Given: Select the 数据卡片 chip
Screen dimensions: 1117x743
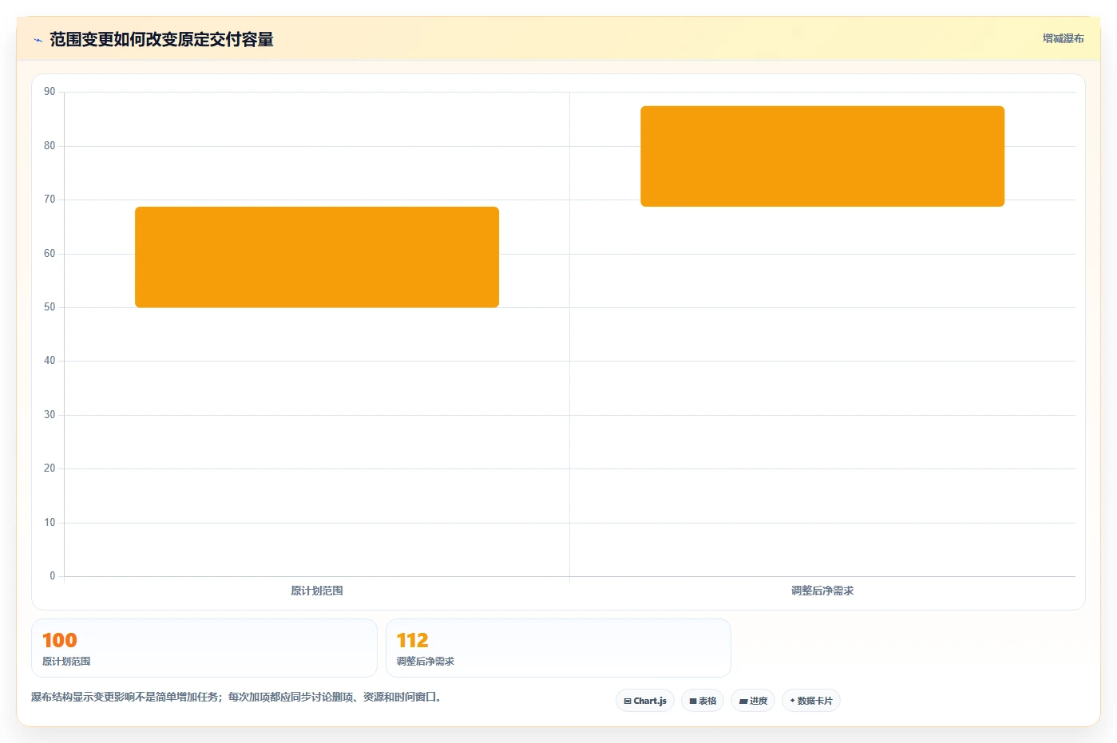Looking at the screenshot, I should tap(811, 701).
